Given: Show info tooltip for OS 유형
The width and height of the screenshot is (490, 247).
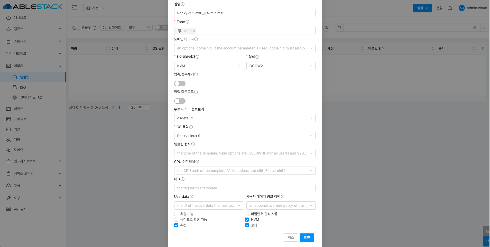Looking at the screenshot, I should pyautogui.click(x=191, y=127).
